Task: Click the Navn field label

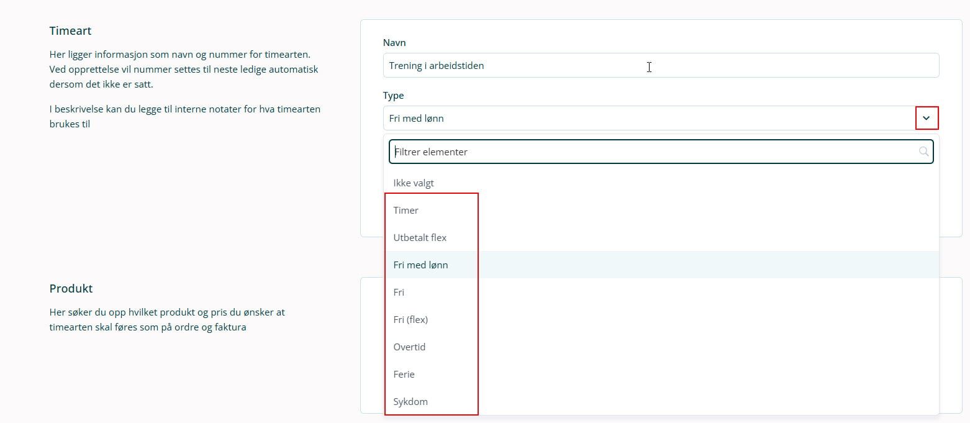Action: pyautogui.click(x=394, y=43)
